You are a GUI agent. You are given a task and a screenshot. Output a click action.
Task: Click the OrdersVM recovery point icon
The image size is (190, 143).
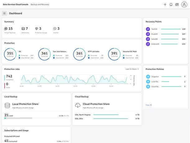pyautogui.click(x=148, y=44)
